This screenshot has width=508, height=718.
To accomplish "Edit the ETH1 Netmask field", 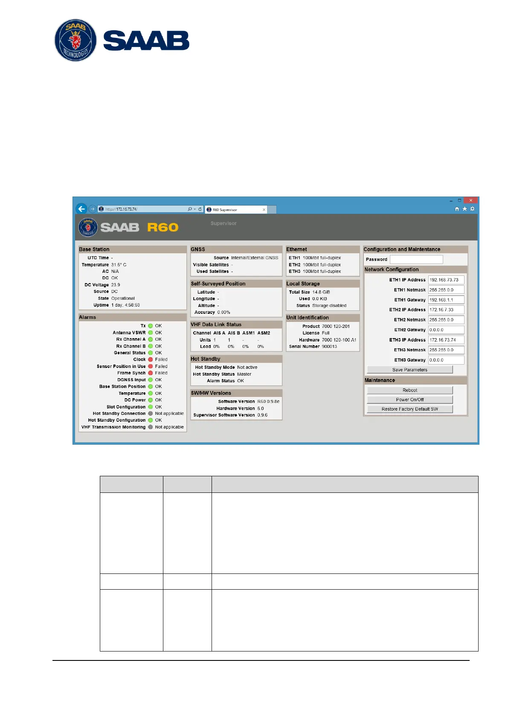I will [x=446, y=290].
